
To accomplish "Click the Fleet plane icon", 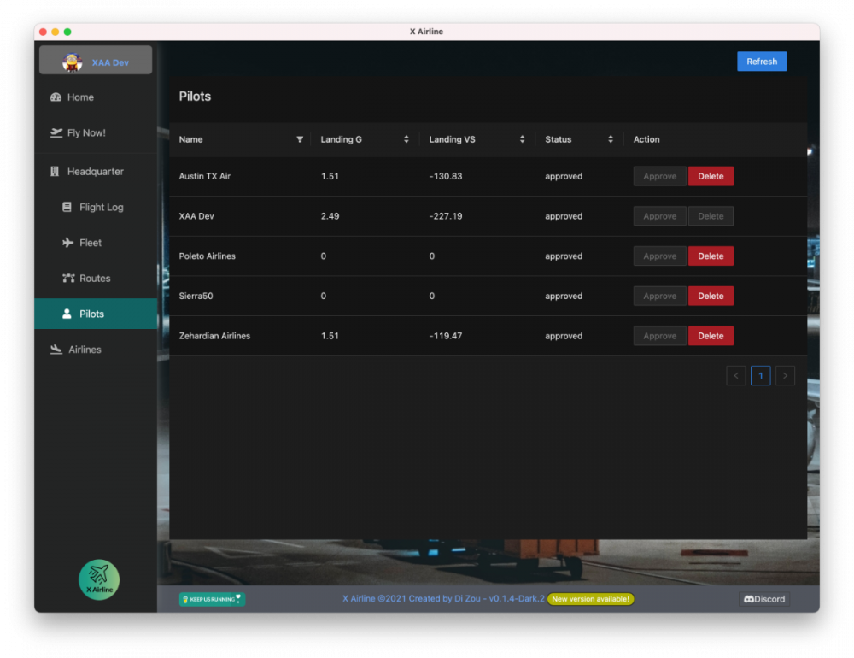I will pos(68,243).
